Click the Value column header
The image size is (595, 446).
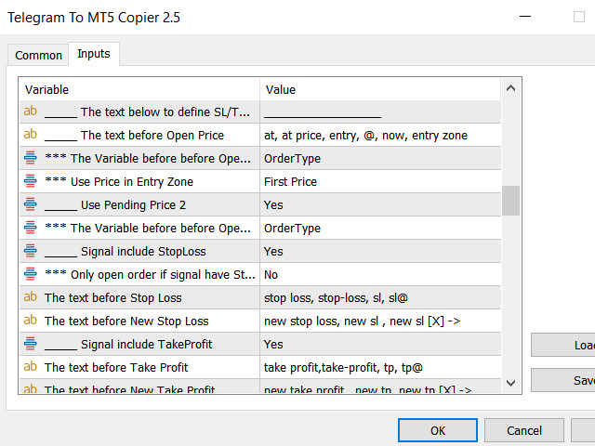(380, 89)
